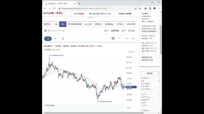Viewport: 204px width, 114px height.
Task: Open the browser extensions puzzle icon
Action: [145, 8]
